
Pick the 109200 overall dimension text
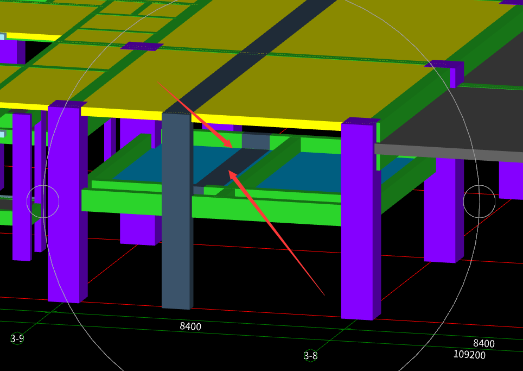[x=469, y=354]
